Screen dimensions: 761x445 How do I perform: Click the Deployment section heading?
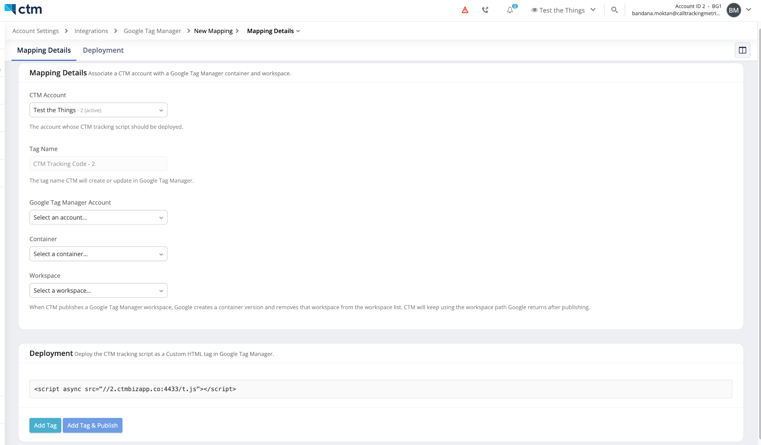pos(51,353)
